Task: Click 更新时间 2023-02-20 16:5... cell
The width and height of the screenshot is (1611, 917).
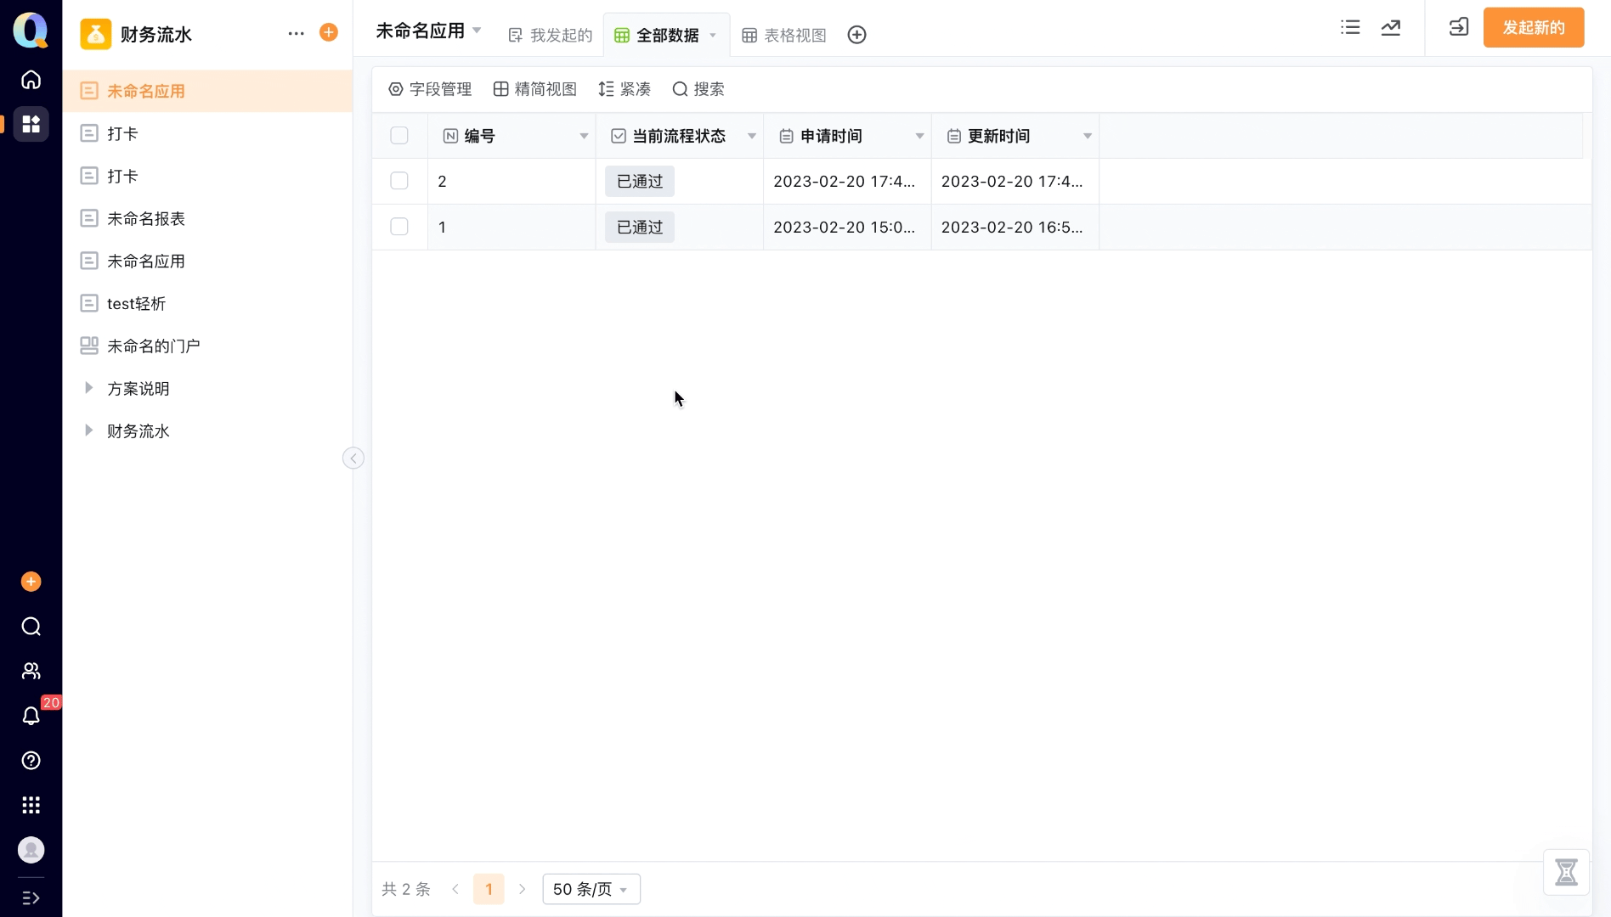Action: 1015,227
